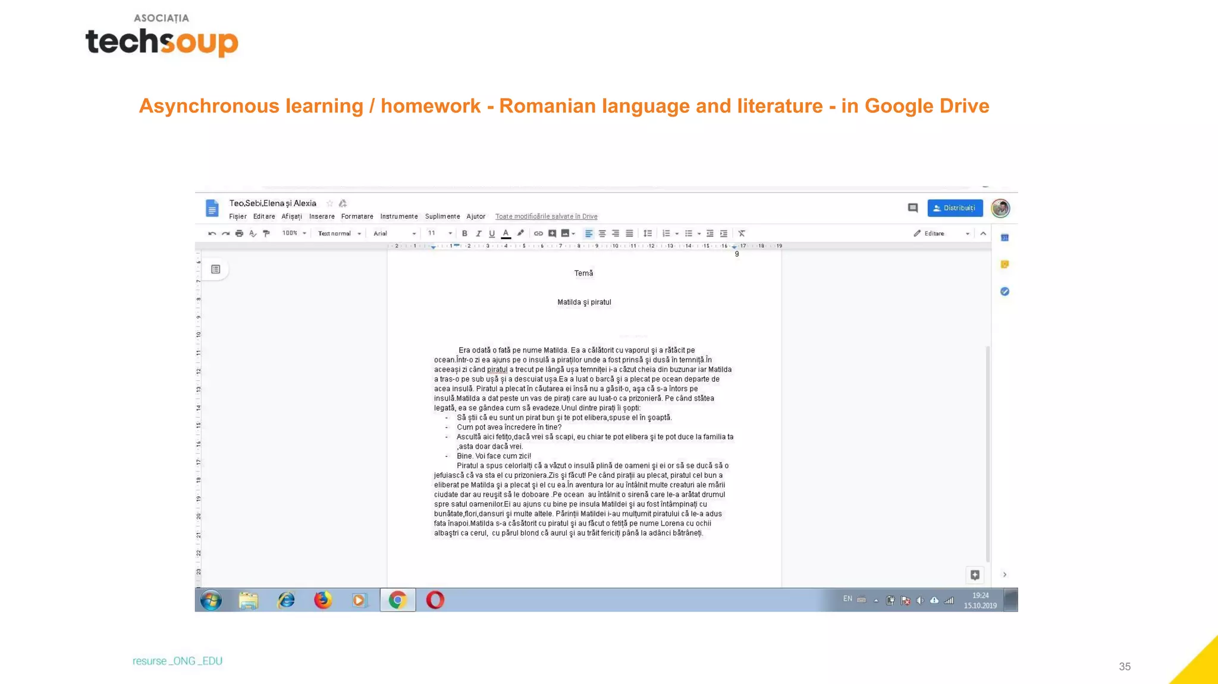Image resolution: width=1218 pixels, height=684 pixels.
Task: Open the comment history icon
Action: coord(913,208)
